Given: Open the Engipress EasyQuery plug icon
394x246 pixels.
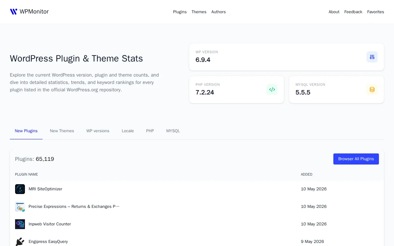Looking at the screenshot, I should [20, 242].
